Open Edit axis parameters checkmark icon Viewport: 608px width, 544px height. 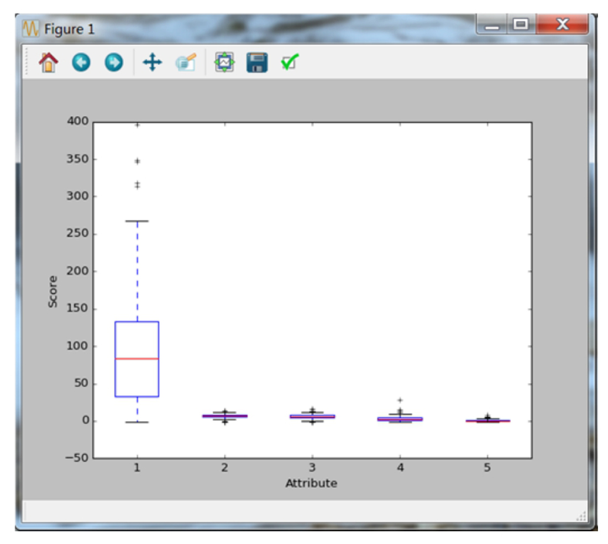[290, 62]
